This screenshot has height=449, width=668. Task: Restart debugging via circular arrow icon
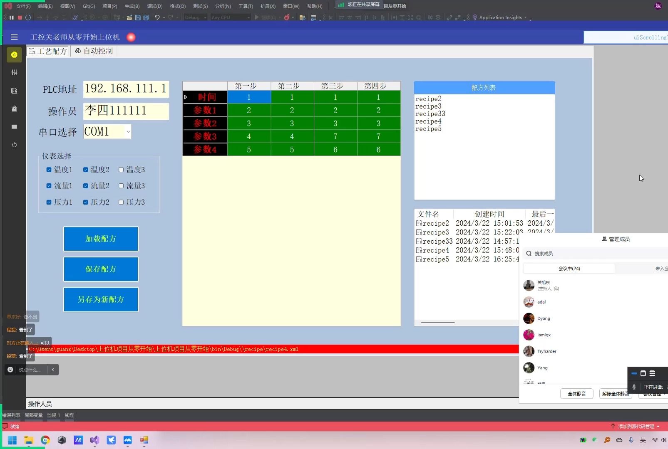28,17
